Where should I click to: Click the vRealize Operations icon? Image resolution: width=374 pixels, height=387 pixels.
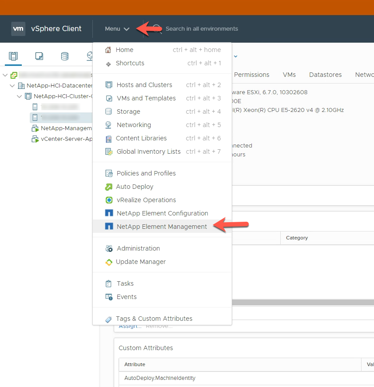[x=109, y=200]
